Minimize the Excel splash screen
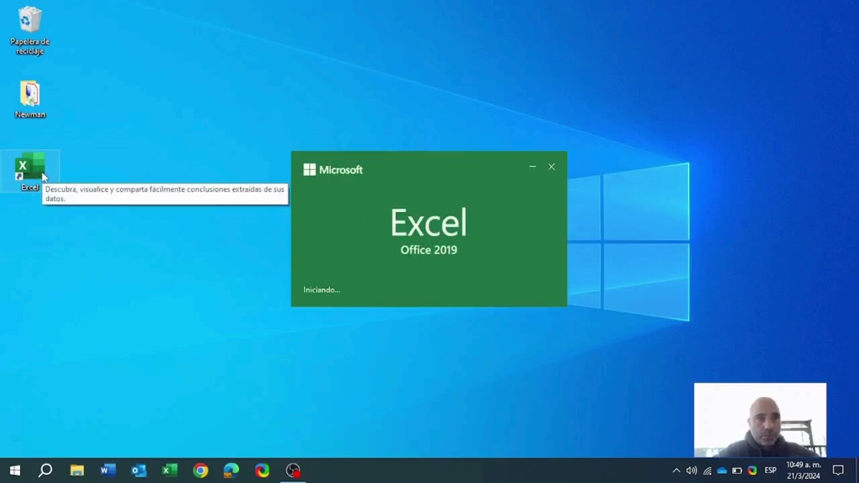Screen dimensions: 859x483 tap(532, 167)
